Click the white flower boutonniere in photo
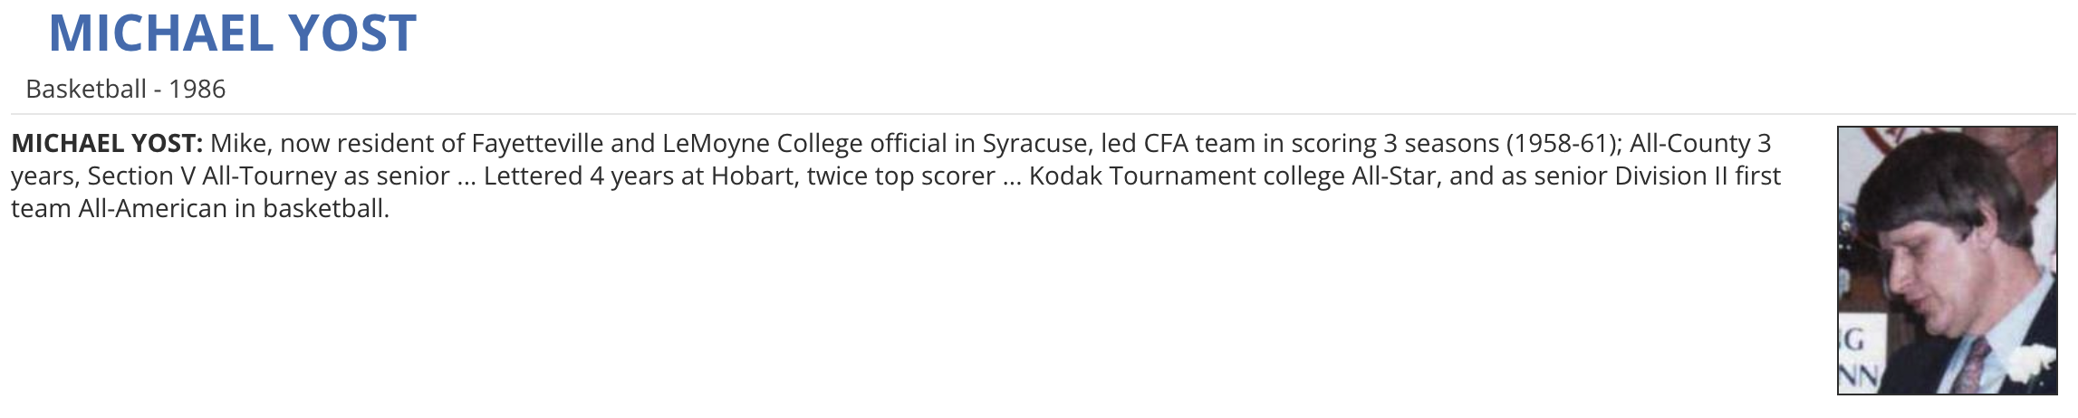The height and width of the screenshot is (418, 2078). point(2027,364)
